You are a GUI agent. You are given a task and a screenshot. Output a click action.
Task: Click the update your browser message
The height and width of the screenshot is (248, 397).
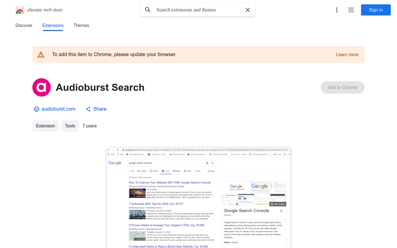(x=114, y=55)
